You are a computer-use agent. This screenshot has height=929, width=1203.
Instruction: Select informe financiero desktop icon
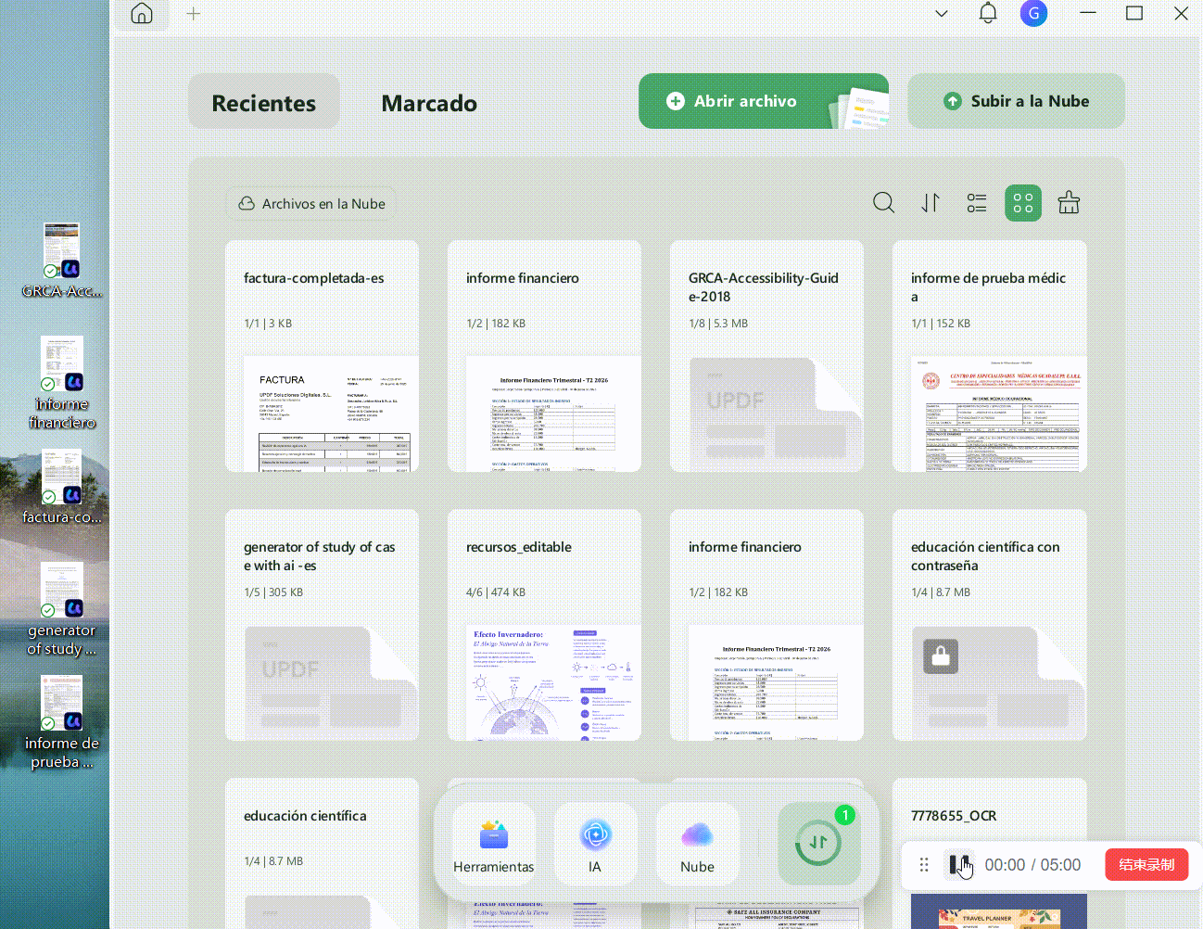[62, 383]
